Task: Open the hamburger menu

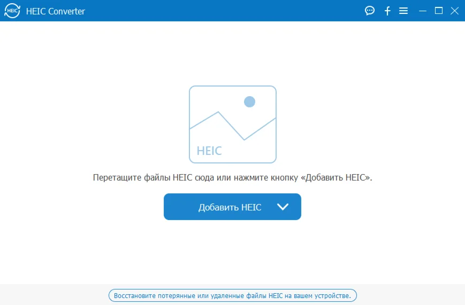Action: pos(403,11)
